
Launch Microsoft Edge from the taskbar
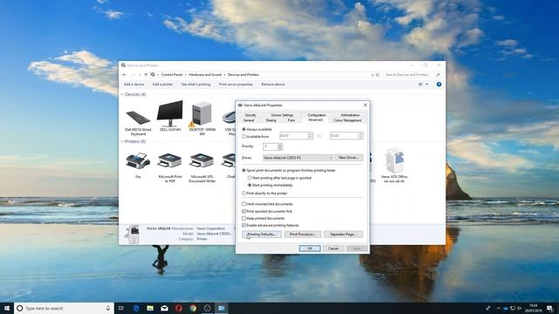point(136,308)
